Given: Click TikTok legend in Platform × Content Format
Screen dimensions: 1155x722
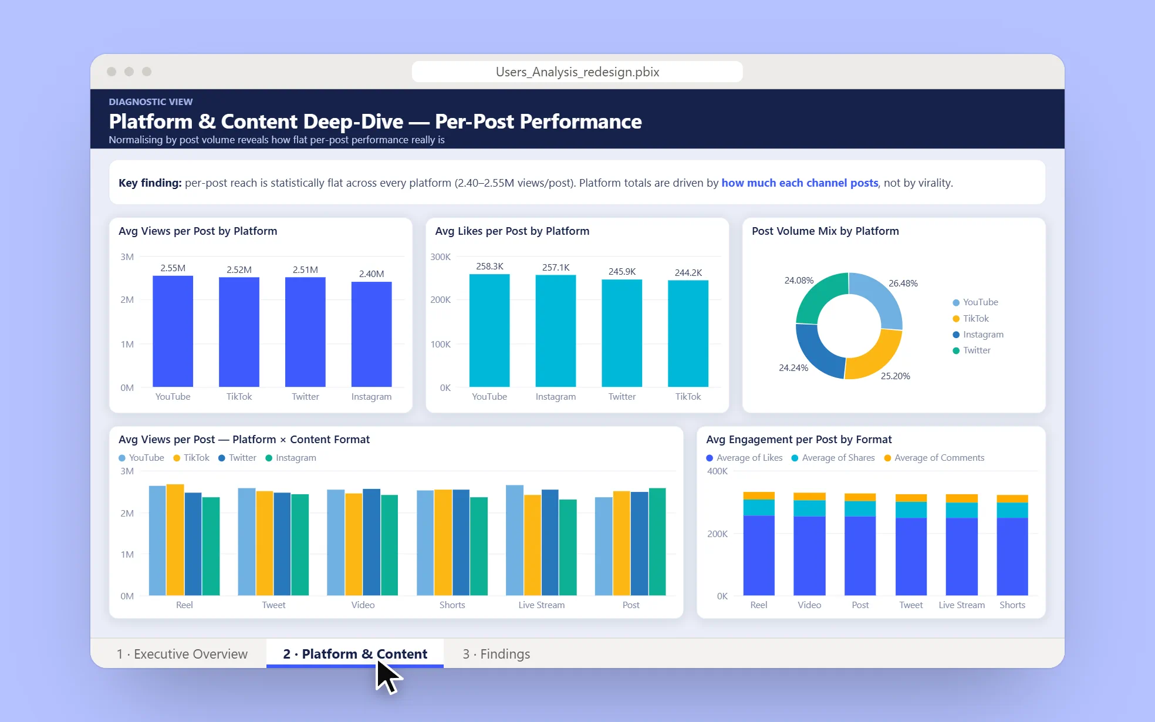Looking at the screenshot, I should [x=191, y=458].
